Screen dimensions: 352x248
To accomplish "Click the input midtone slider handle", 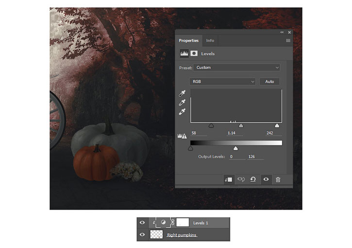I will [241, 125].
